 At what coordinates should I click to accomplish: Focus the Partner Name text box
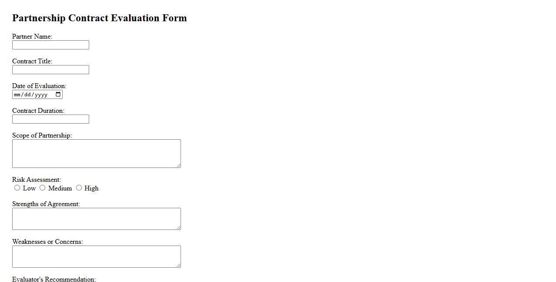pyautogui.click(x=50, y=45)
